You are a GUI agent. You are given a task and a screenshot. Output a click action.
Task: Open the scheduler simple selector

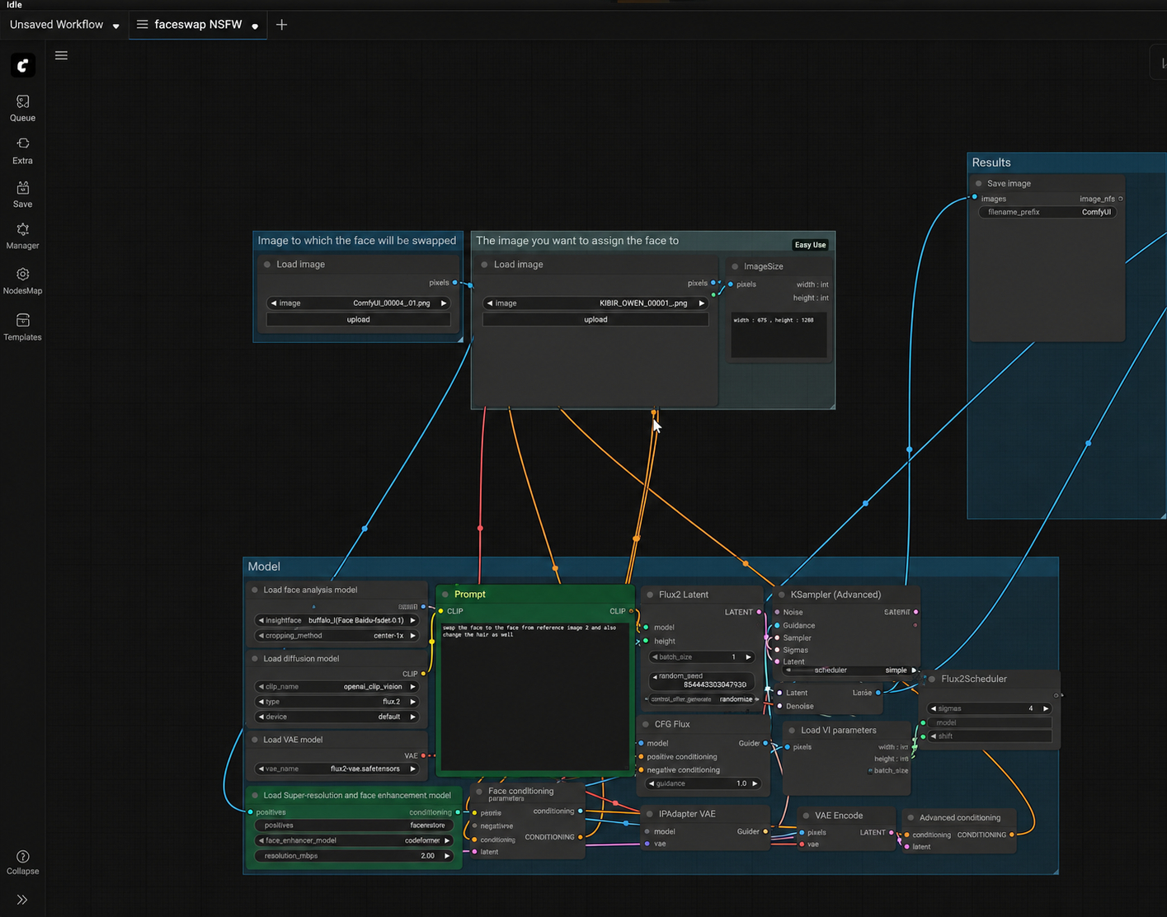point(851,670)
